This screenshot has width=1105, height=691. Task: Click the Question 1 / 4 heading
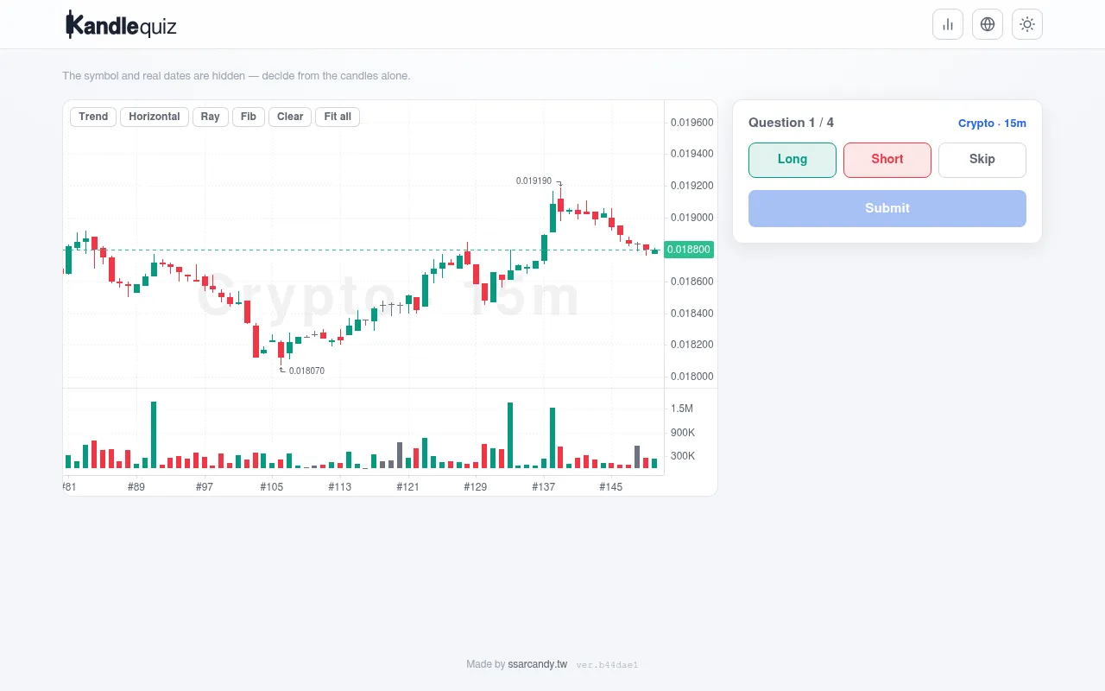791,123
